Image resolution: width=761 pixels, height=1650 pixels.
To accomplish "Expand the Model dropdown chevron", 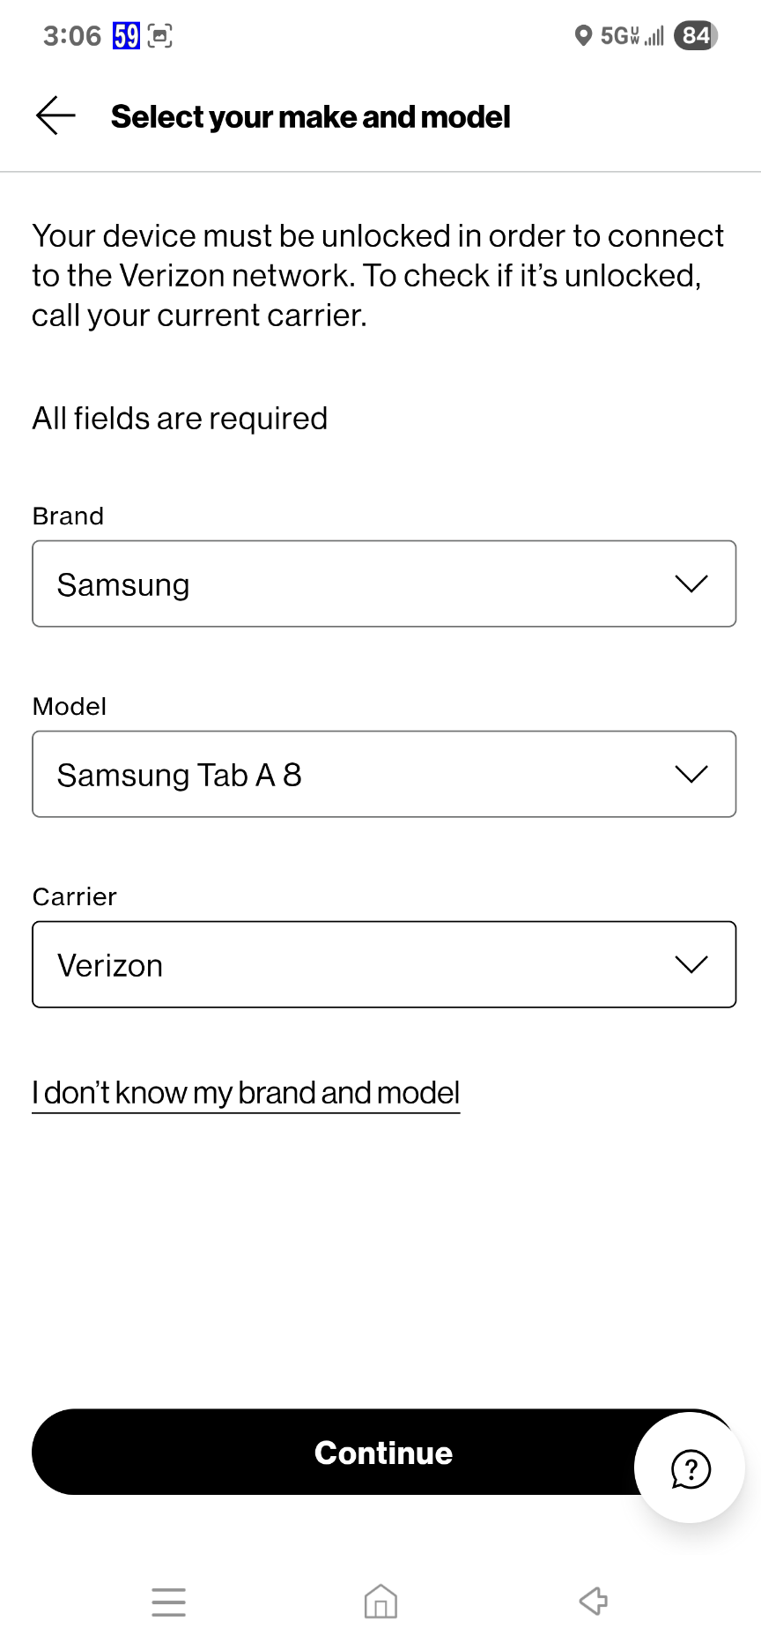I will pos(691,774).
